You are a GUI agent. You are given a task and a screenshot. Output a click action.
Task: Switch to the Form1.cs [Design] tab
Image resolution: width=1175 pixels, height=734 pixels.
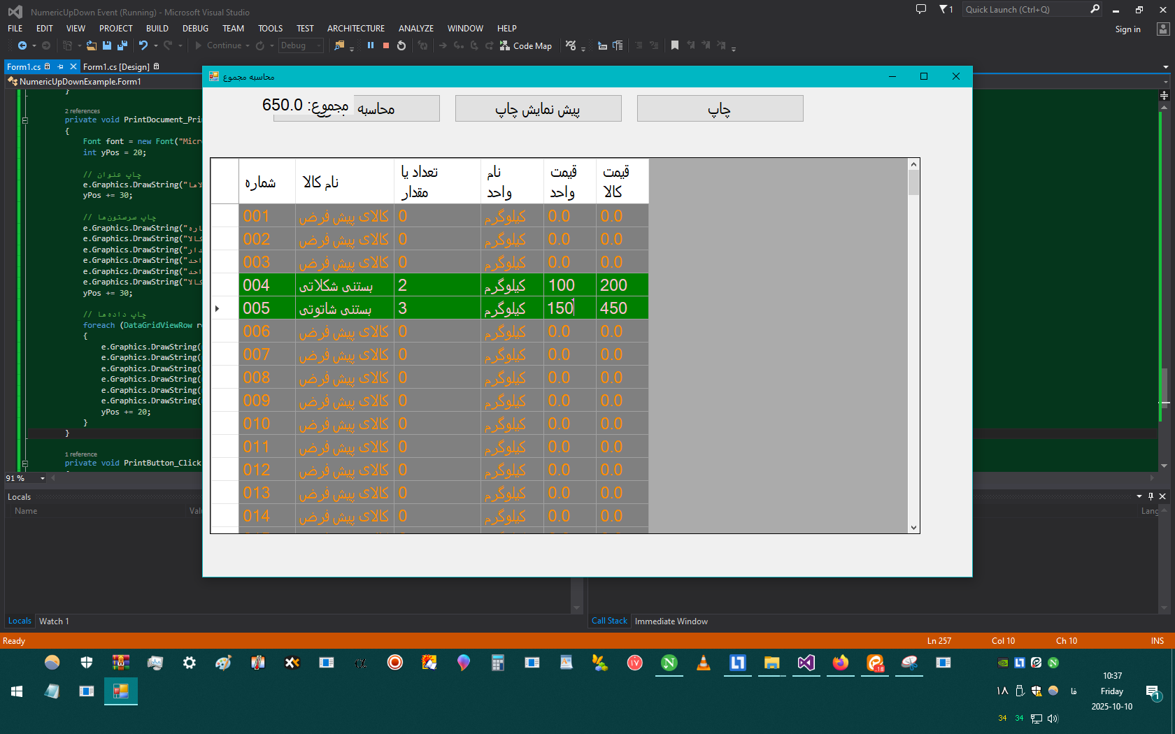click(x=116, y=67)
